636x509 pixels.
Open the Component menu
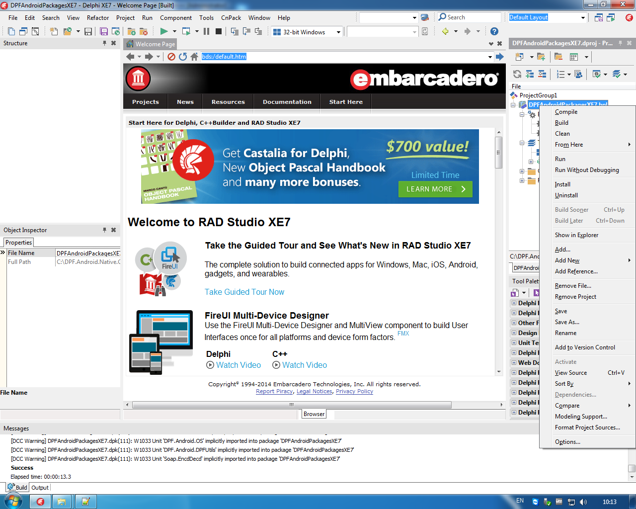pyautogui.click(x=175, y=18)
